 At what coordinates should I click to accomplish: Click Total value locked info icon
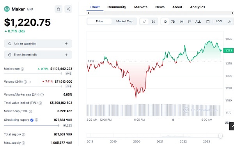40,103
